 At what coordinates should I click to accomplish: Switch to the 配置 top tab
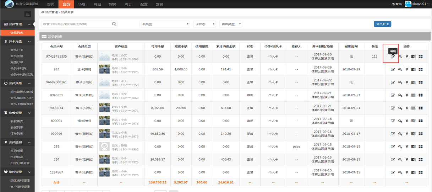click(x=144, y=4)
